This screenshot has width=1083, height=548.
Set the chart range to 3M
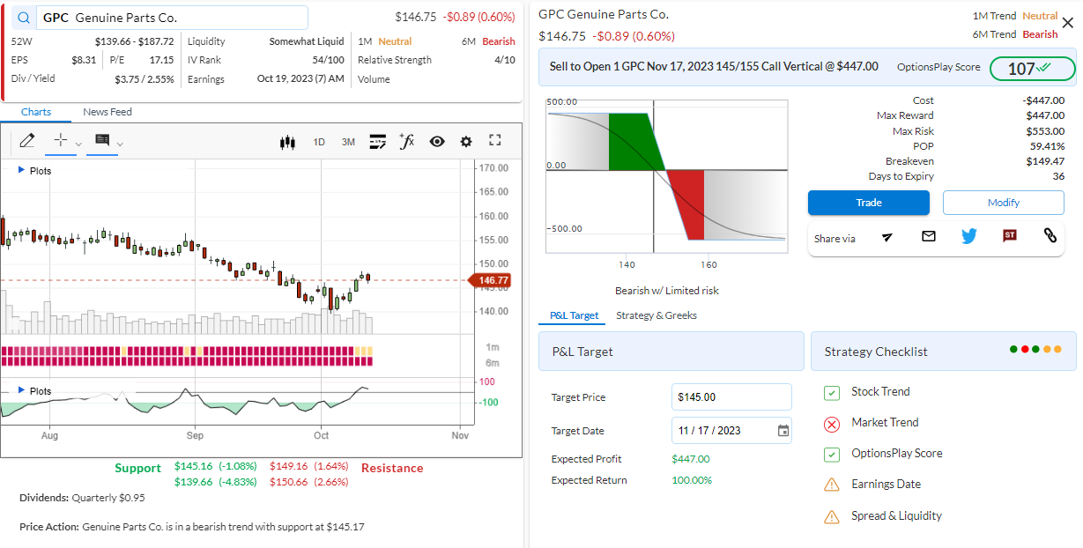[x=348, y=142]
